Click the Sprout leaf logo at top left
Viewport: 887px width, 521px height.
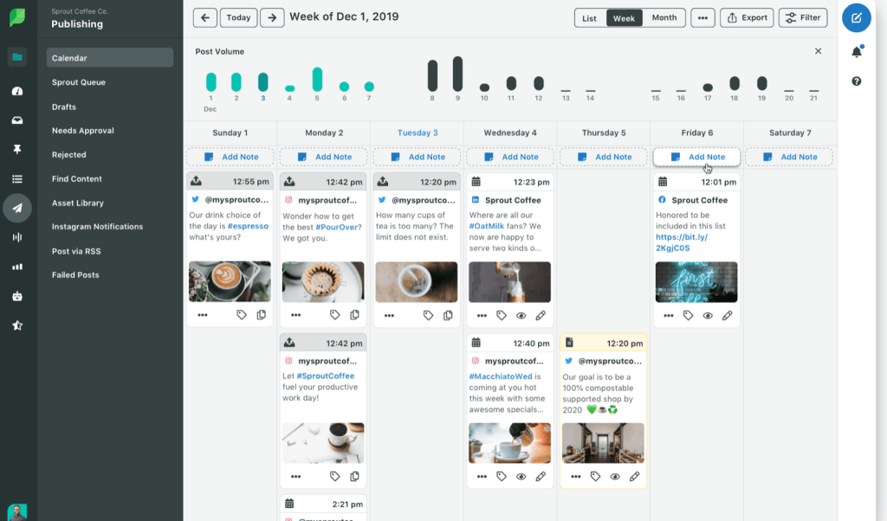[17, 16]
